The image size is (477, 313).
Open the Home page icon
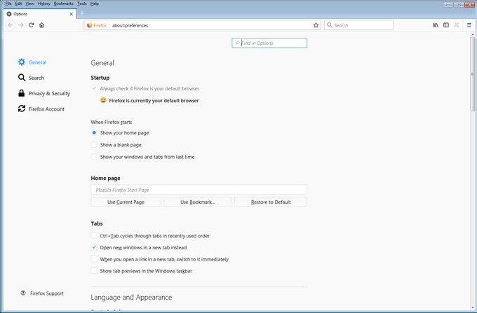(x=41, y=25)
